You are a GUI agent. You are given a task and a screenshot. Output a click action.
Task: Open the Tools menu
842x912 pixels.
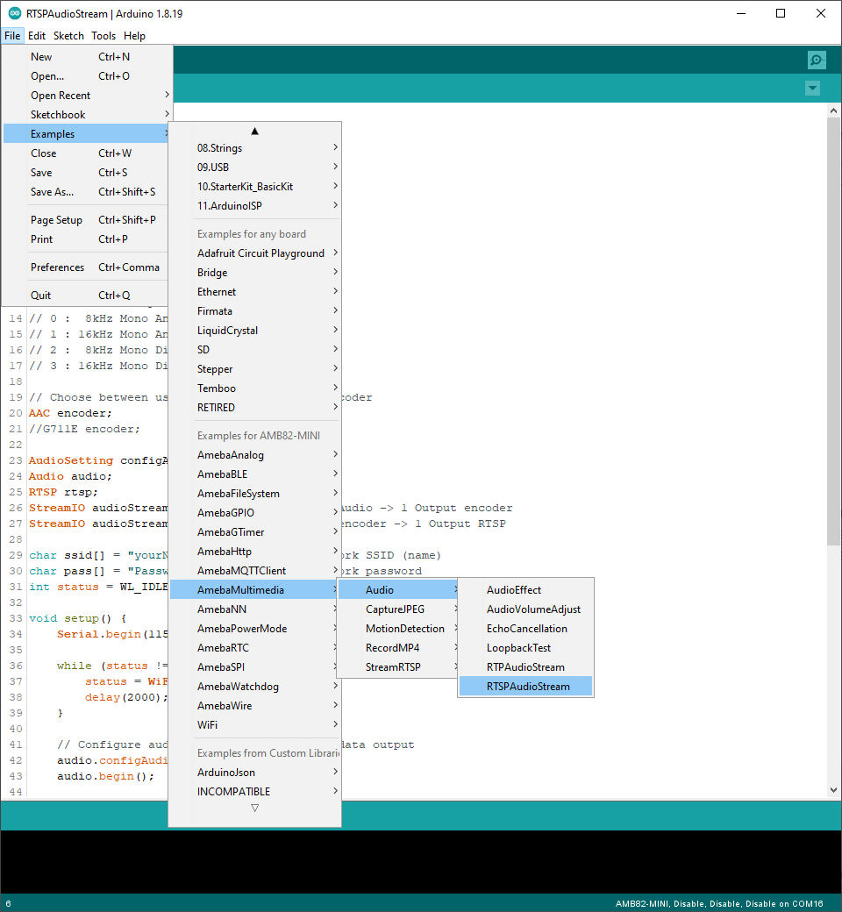pyautogui.click(x=103, y=36)
